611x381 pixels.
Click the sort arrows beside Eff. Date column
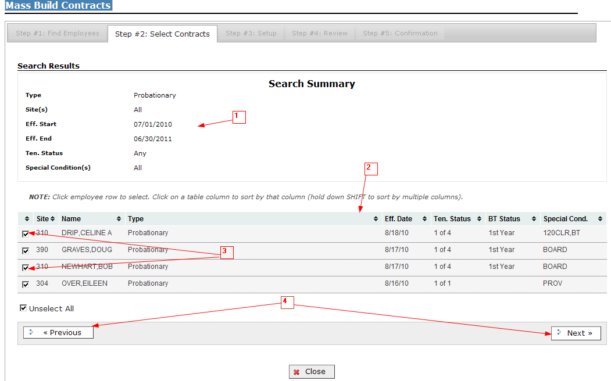(425, 219)
